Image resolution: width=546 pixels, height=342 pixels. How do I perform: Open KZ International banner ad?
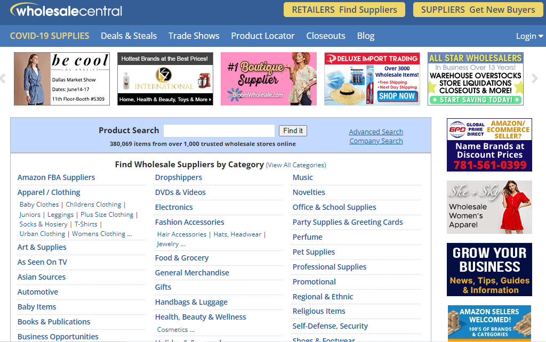165,79
